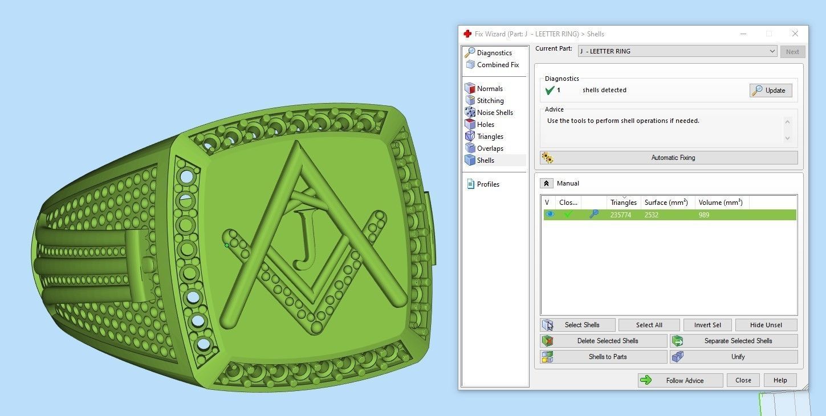The width and height of the screenshot is (826, 416).
Task: Click the green diagnostics checkmark for shells detected
Action: [550, 90]
